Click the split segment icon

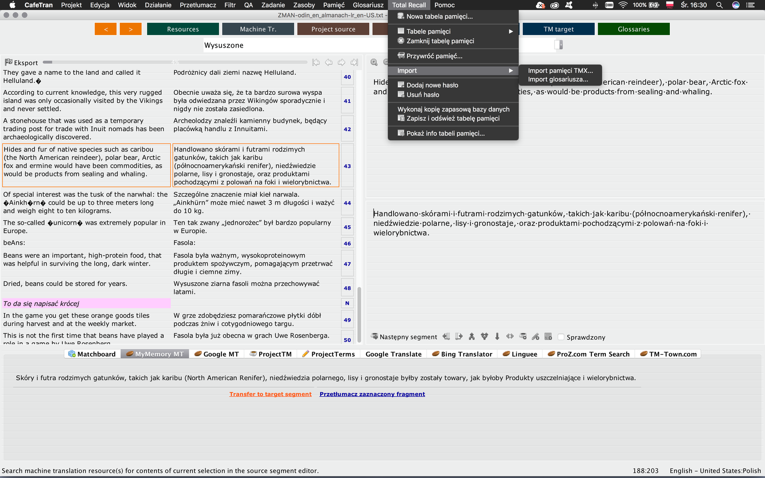(x=484, y=337)
